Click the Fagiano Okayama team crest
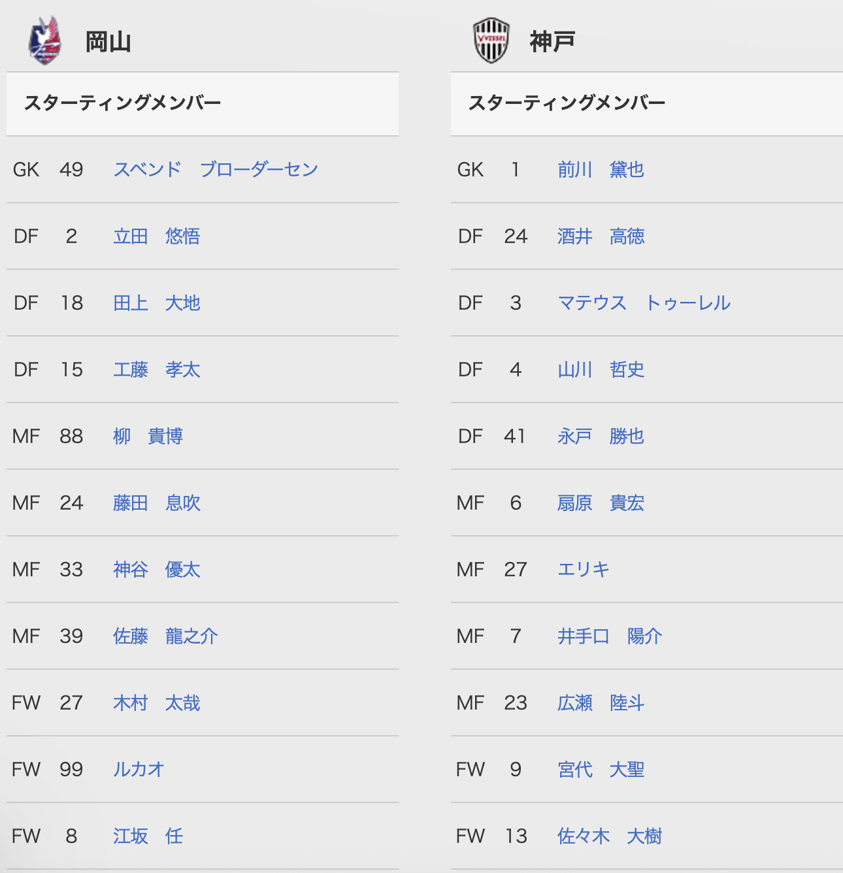The width and height of the screenshot is (843, 873). click(x=44, y=41)
